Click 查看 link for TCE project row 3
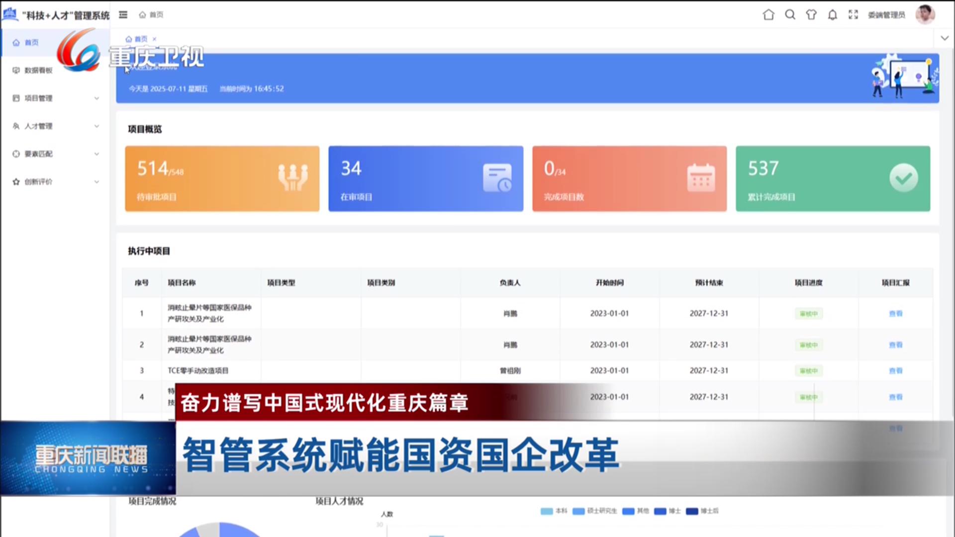This screenshot has width=955, height=537. click(x=895, y=371)
